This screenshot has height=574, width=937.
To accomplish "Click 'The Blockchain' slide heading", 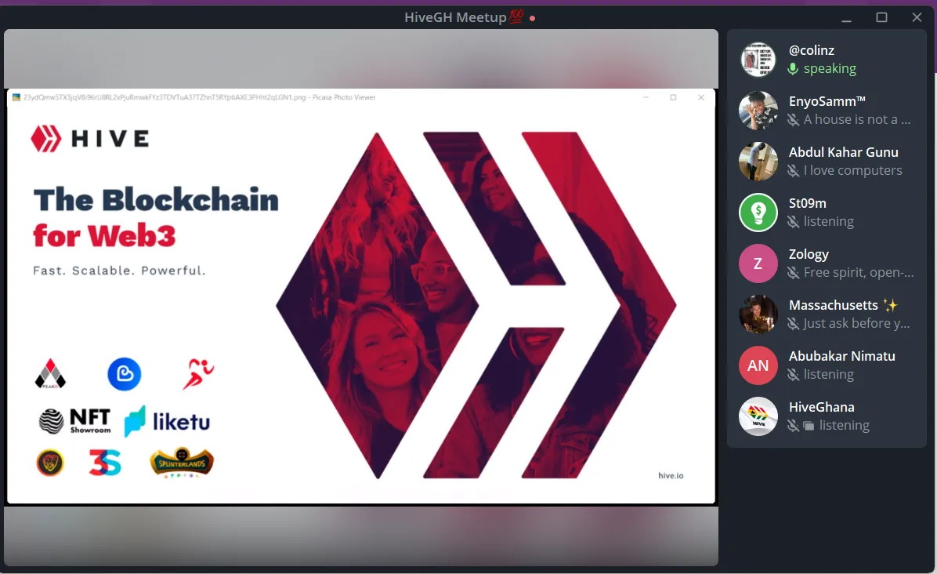I will tap(156, 199).
